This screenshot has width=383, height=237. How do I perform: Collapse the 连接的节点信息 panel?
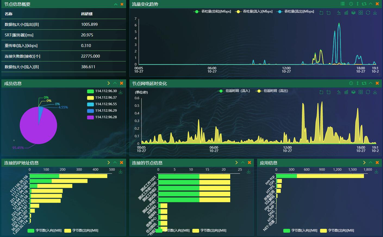click(243, 163)
